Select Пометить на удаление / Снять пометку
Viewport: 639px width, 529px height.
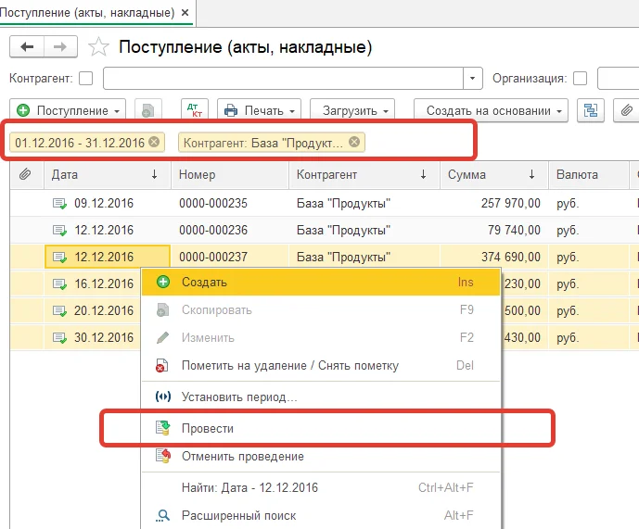(321, 365)
